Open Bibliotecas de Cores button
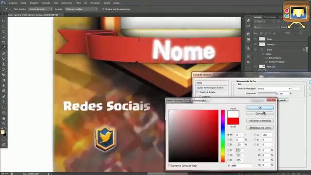311x175 pixels. [260, 128]
